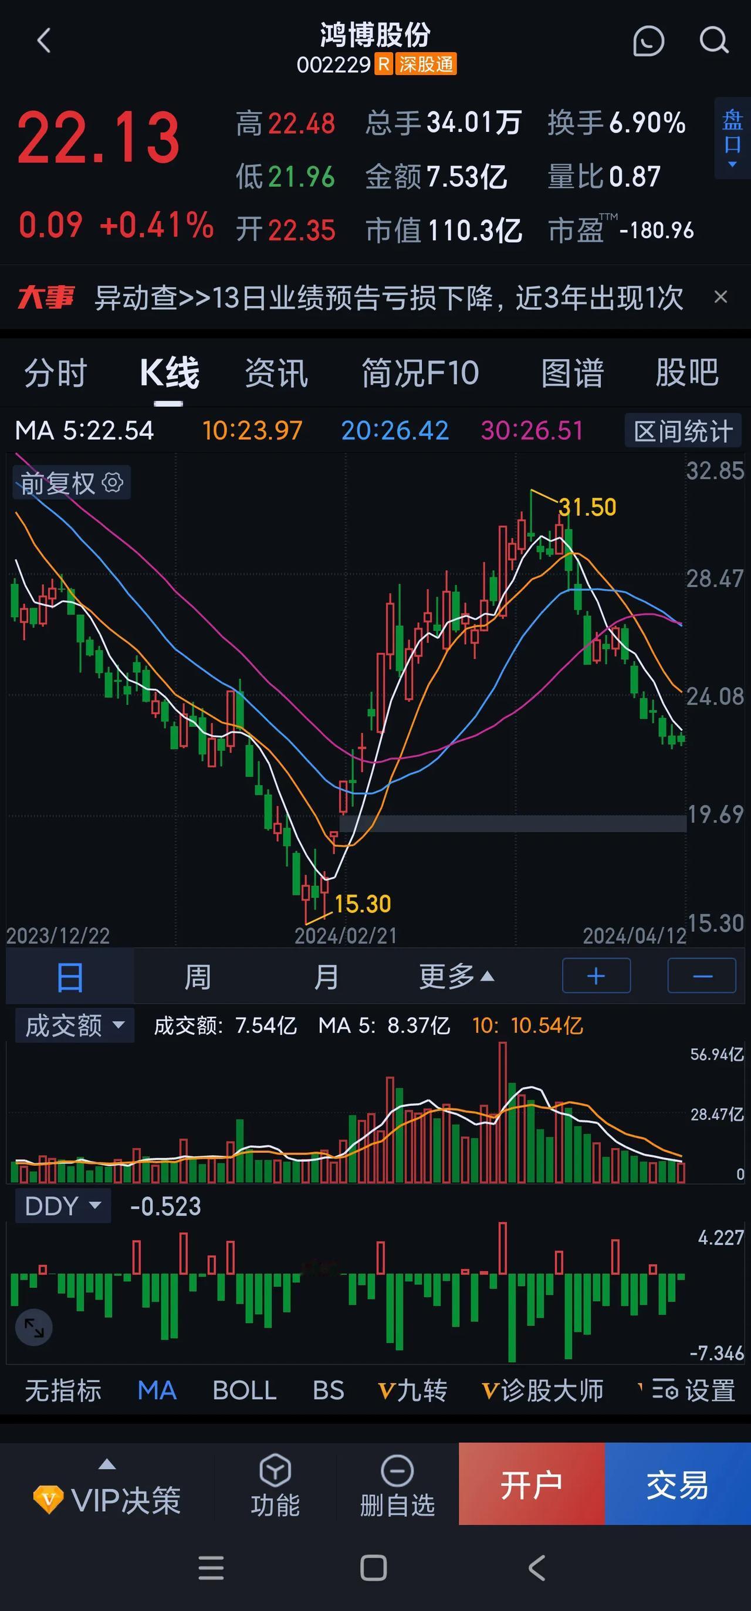751x1611 pixels.
Task: Tap 成交额 MA 10: 10.54亿 value
Action: pos(528,1025)
